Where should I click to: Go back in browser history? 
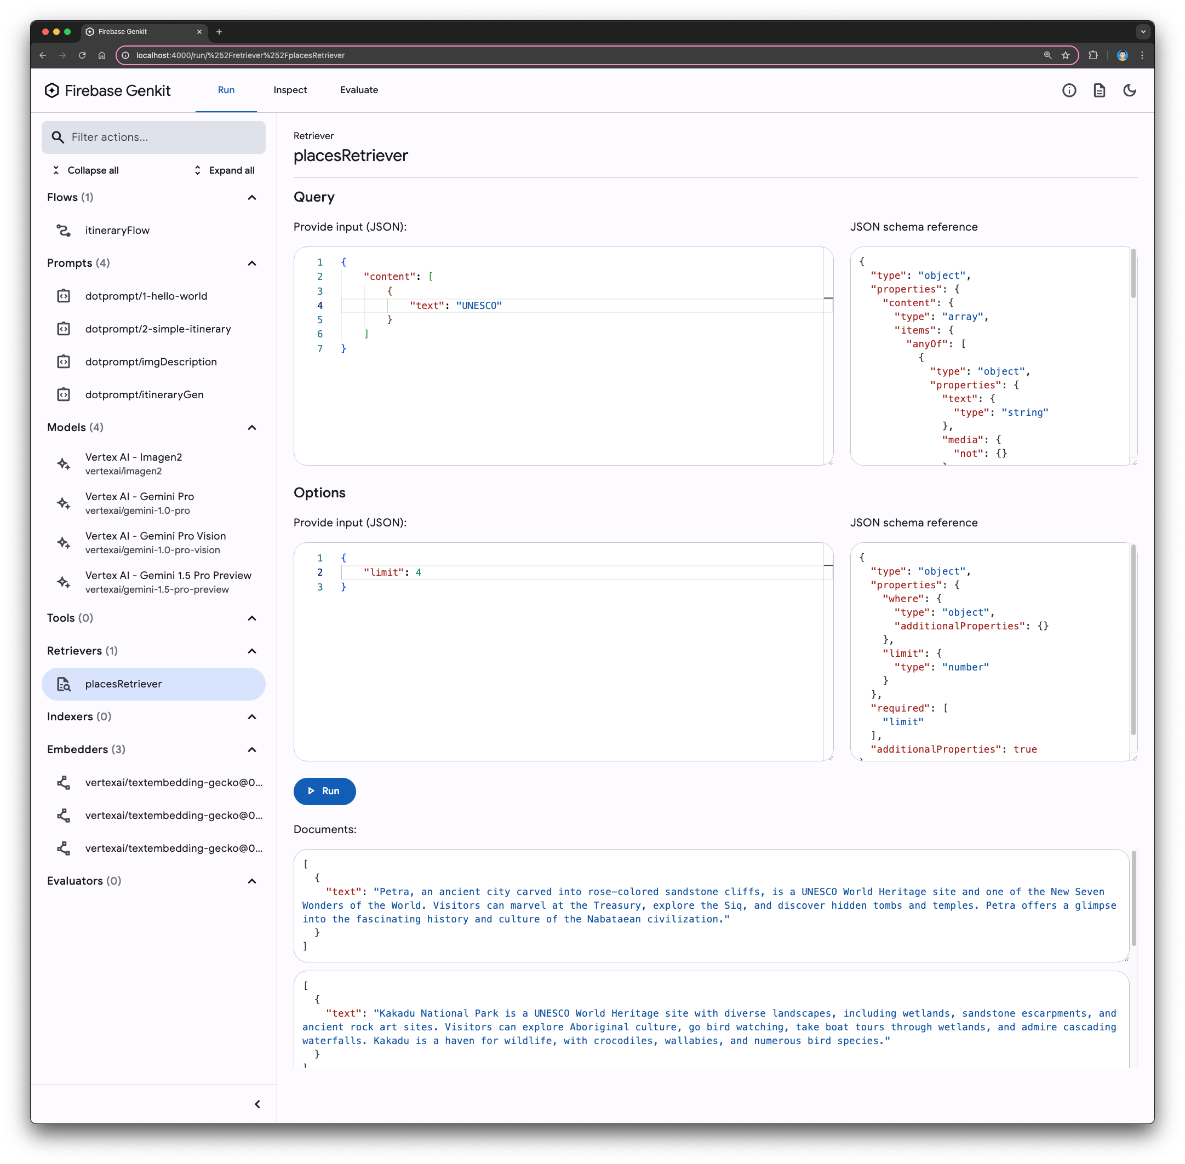[x=43, y=55]
